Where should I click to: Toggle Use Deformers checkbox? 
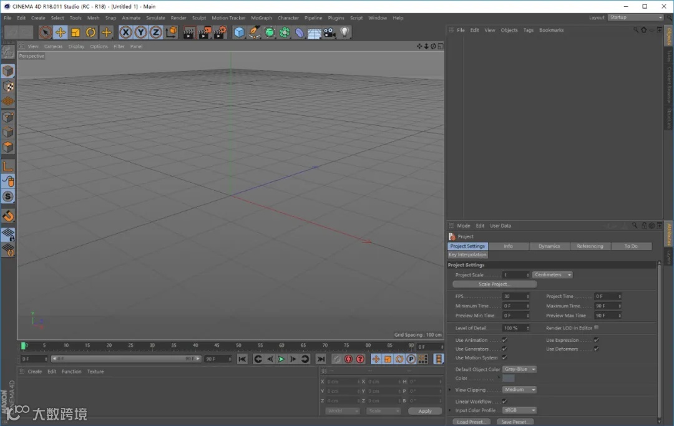tap(596, 349)
